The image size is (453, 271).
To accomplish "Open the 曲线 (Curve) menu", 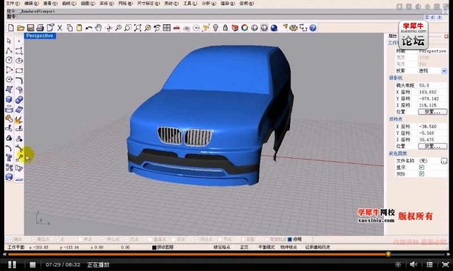I will point(69,3).
